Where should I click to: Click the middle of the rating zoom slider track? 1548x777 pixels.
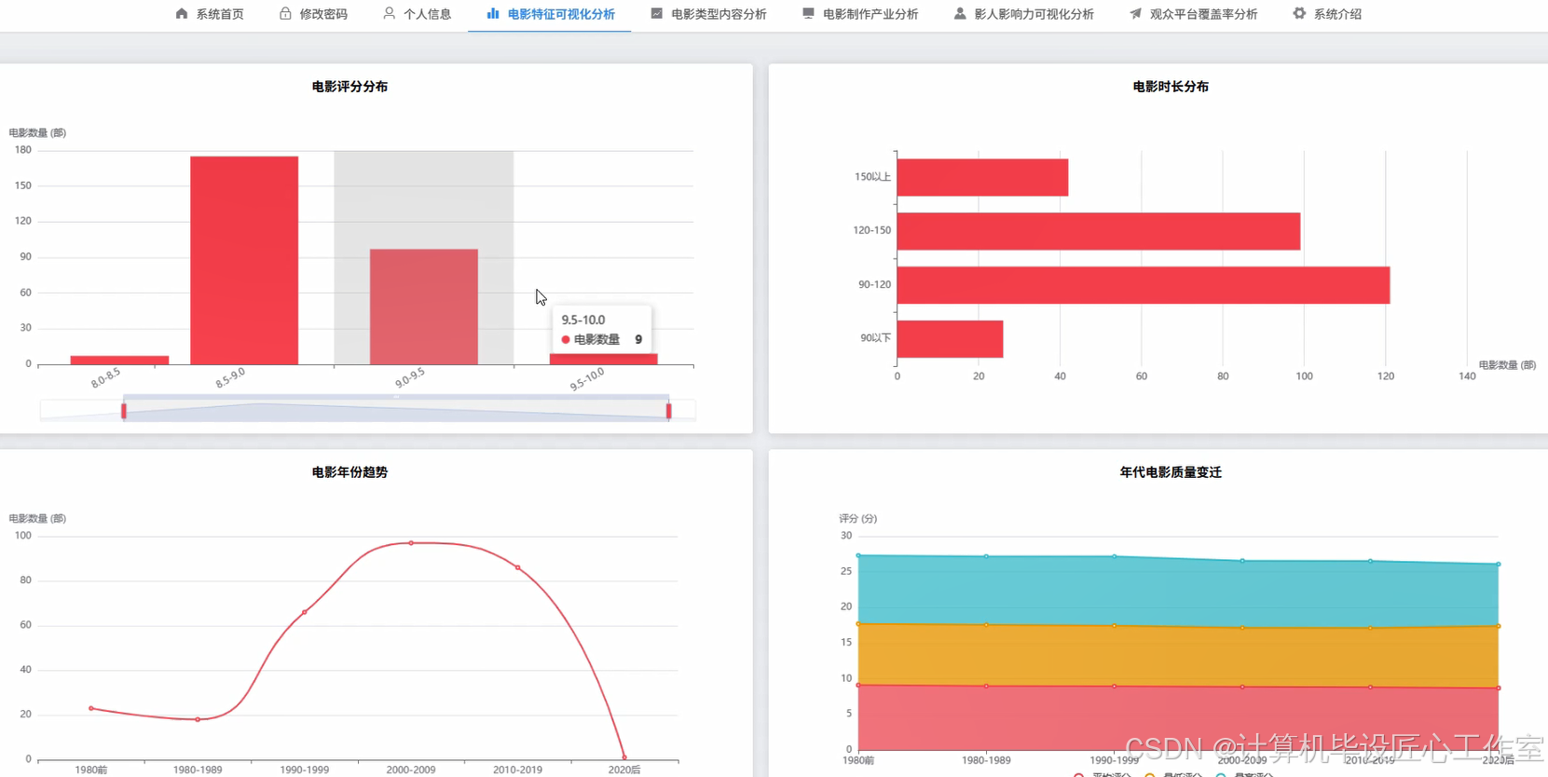pos(396,410)
